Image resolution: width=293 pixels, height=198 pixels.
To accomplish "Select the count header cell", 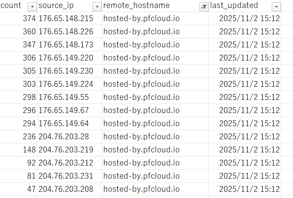I will pos(11,6).
